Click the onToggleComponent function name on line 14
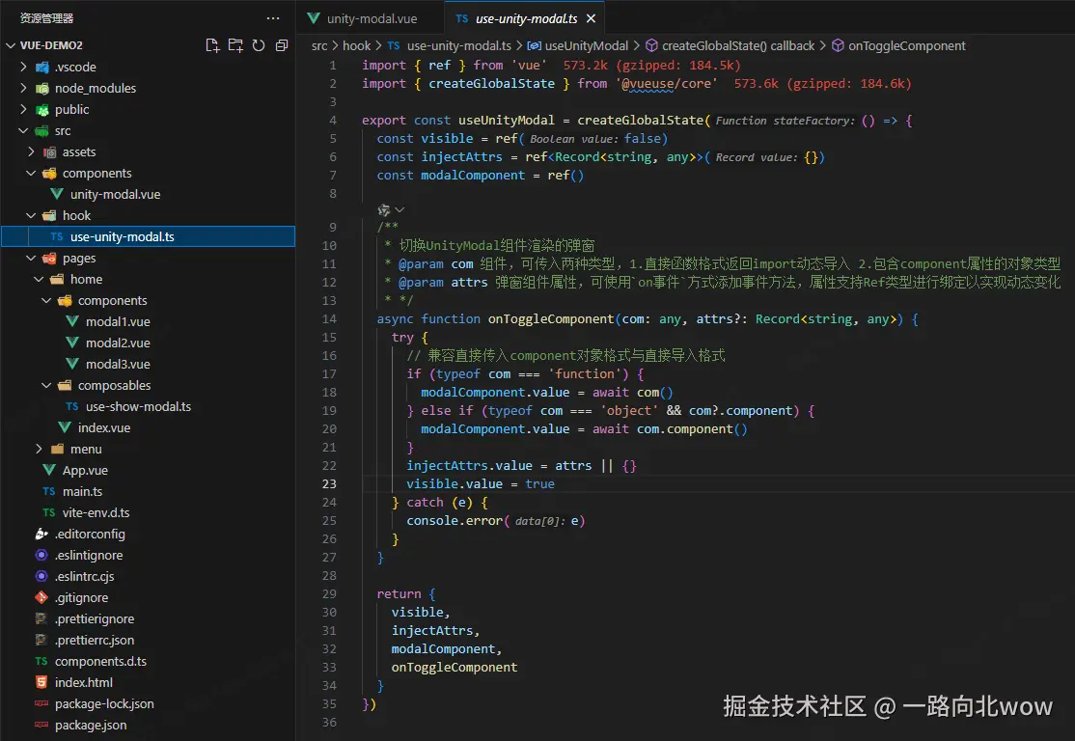The width and height of the screenshot is (1075, 741). click(550, 318)
